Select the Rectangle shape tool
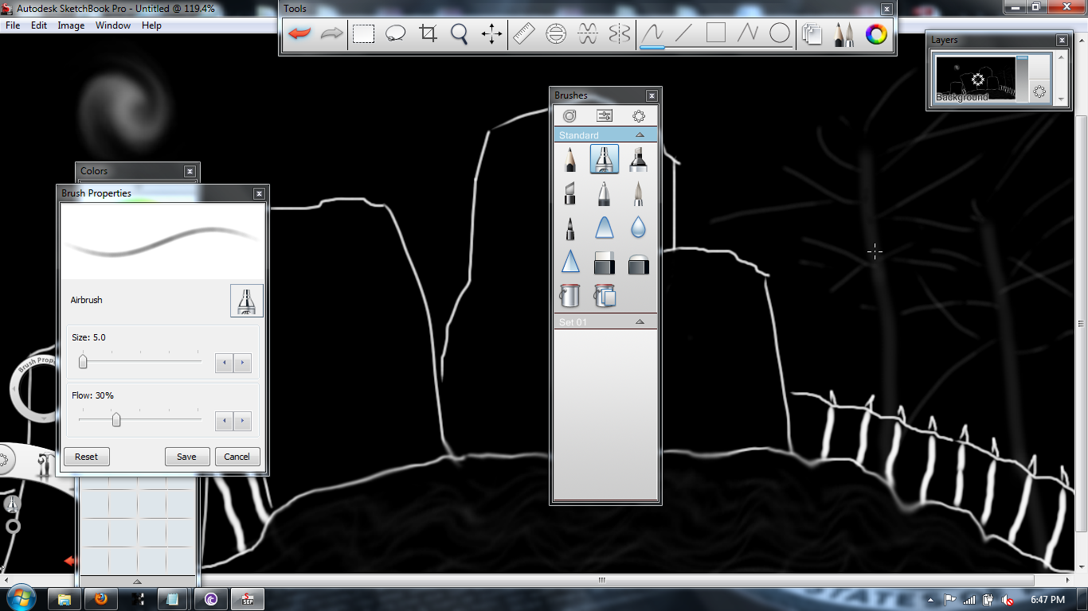Image resolution: width=1088 pixels, height=611 pixels. [716, 33]
